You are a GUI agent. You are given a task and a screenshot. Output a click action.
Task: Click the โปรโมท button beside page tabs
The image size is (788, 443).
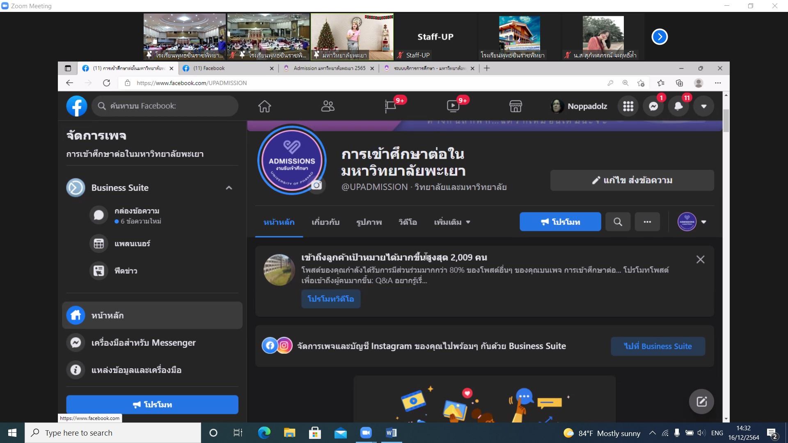tap(560, 222)
